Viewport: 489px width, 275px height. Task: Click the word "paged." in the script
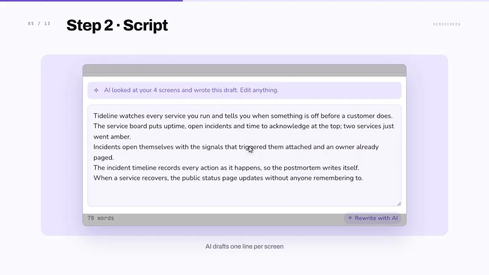(104, 158)
